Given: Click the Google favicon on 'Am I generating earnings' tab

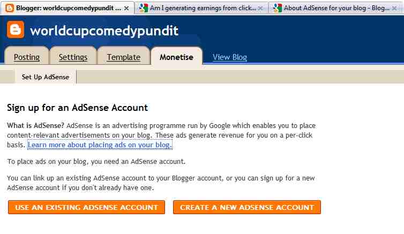Looking at the screenshot, I should click(x=143, y=8).
